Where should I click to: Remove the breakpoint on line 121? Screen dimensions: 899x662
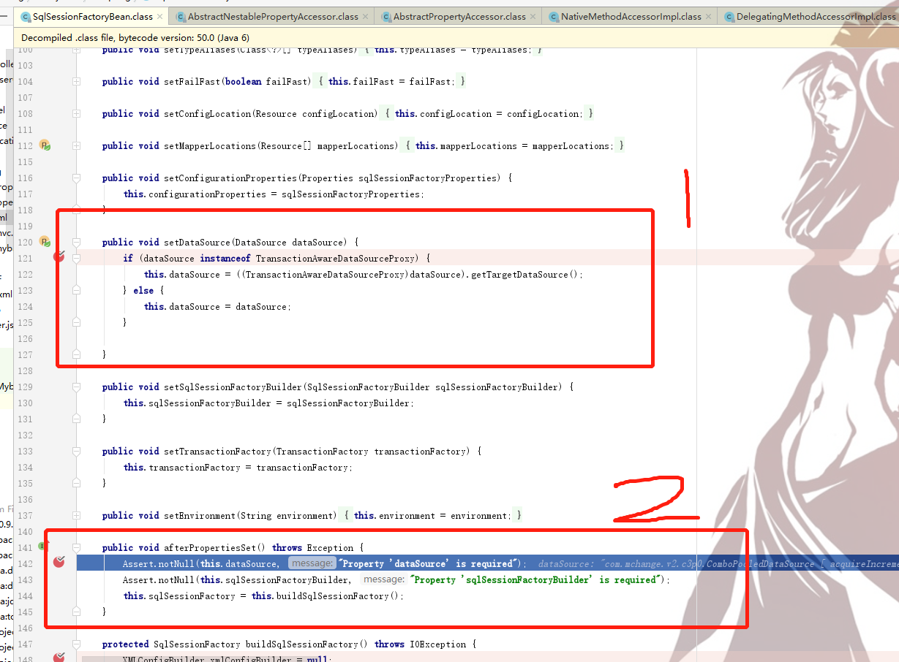click(59, 257)
